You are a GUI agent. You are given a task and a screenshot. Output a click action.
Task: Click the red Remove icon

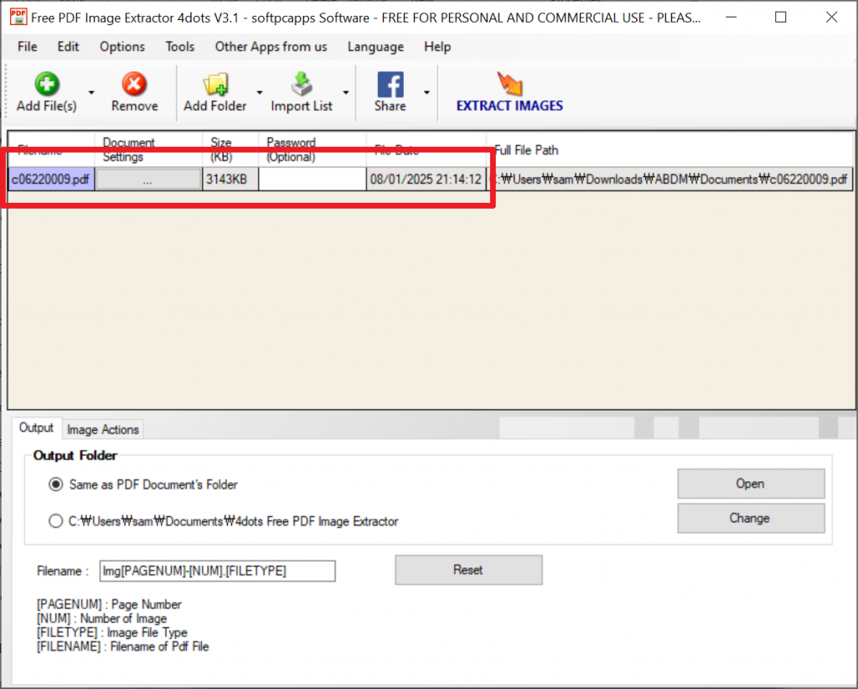134,84
